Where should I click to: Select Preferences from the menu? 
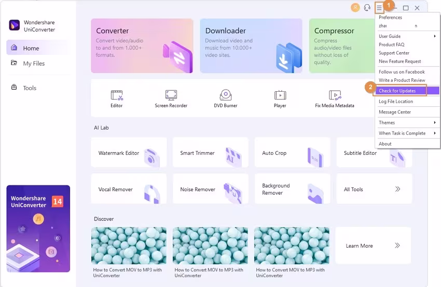coord(407,18)
